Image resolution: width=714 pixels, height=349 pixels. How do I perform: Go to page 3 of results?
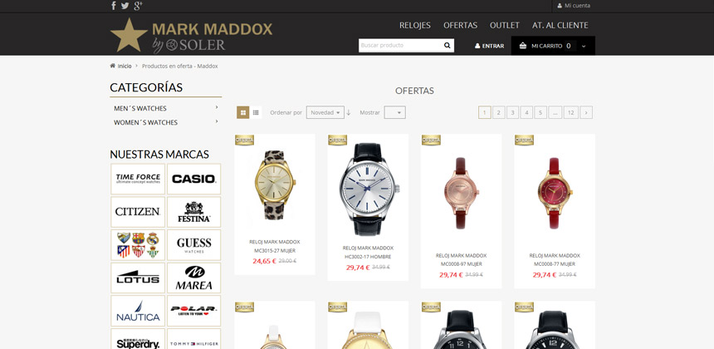[513, 112]
